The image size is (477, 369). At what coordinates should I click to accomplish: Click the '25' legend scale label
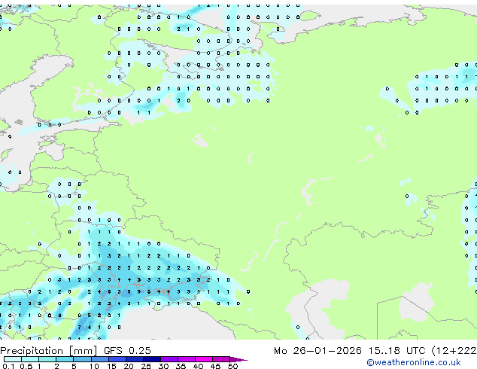(146, 366)
